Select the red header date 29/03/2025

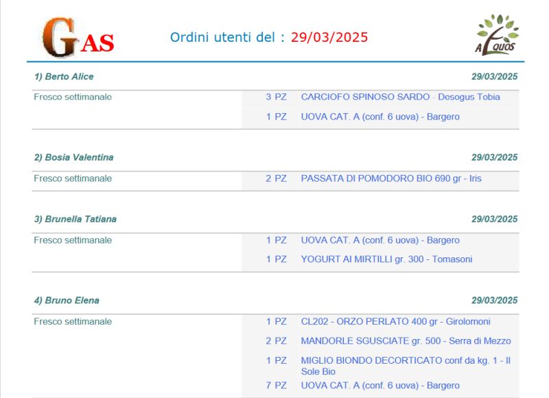pos(329,37)
